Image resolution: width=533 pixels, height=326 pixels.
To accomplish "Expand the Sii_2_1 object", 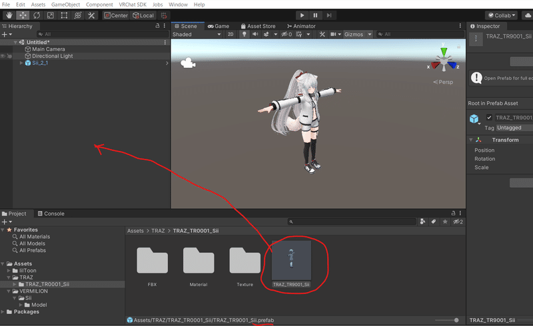I will [x=21, y=63].
